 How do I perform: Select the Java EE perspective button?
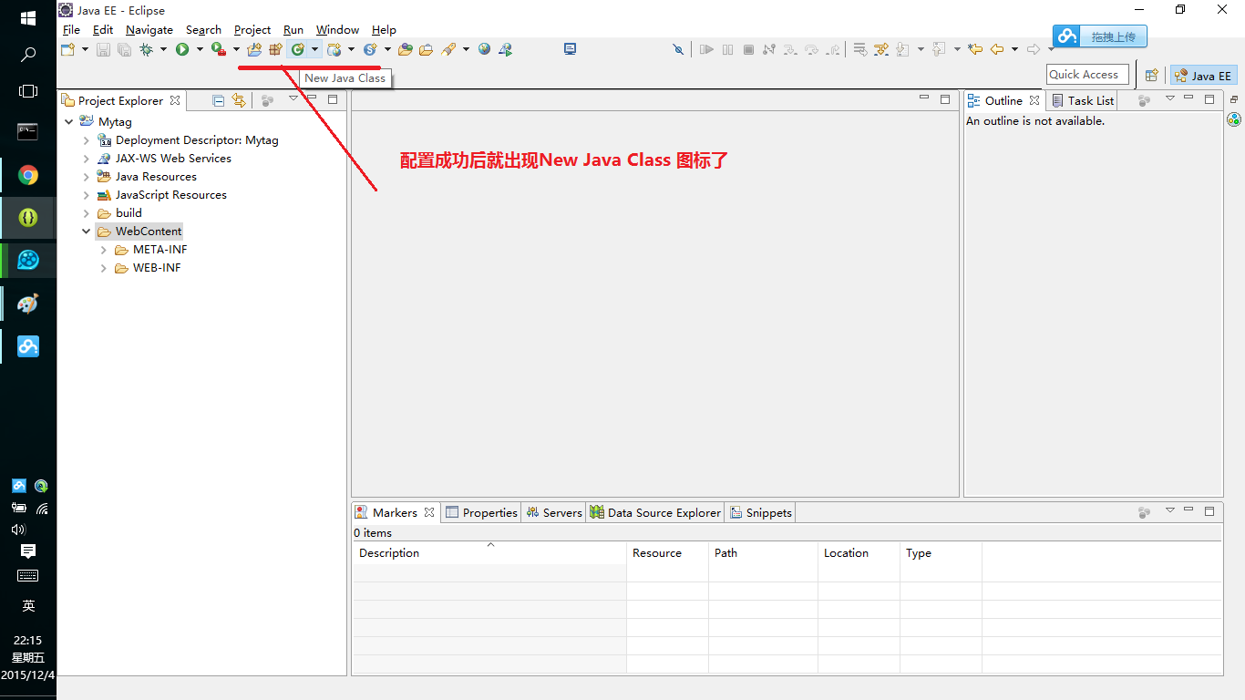pos(1203,76)
